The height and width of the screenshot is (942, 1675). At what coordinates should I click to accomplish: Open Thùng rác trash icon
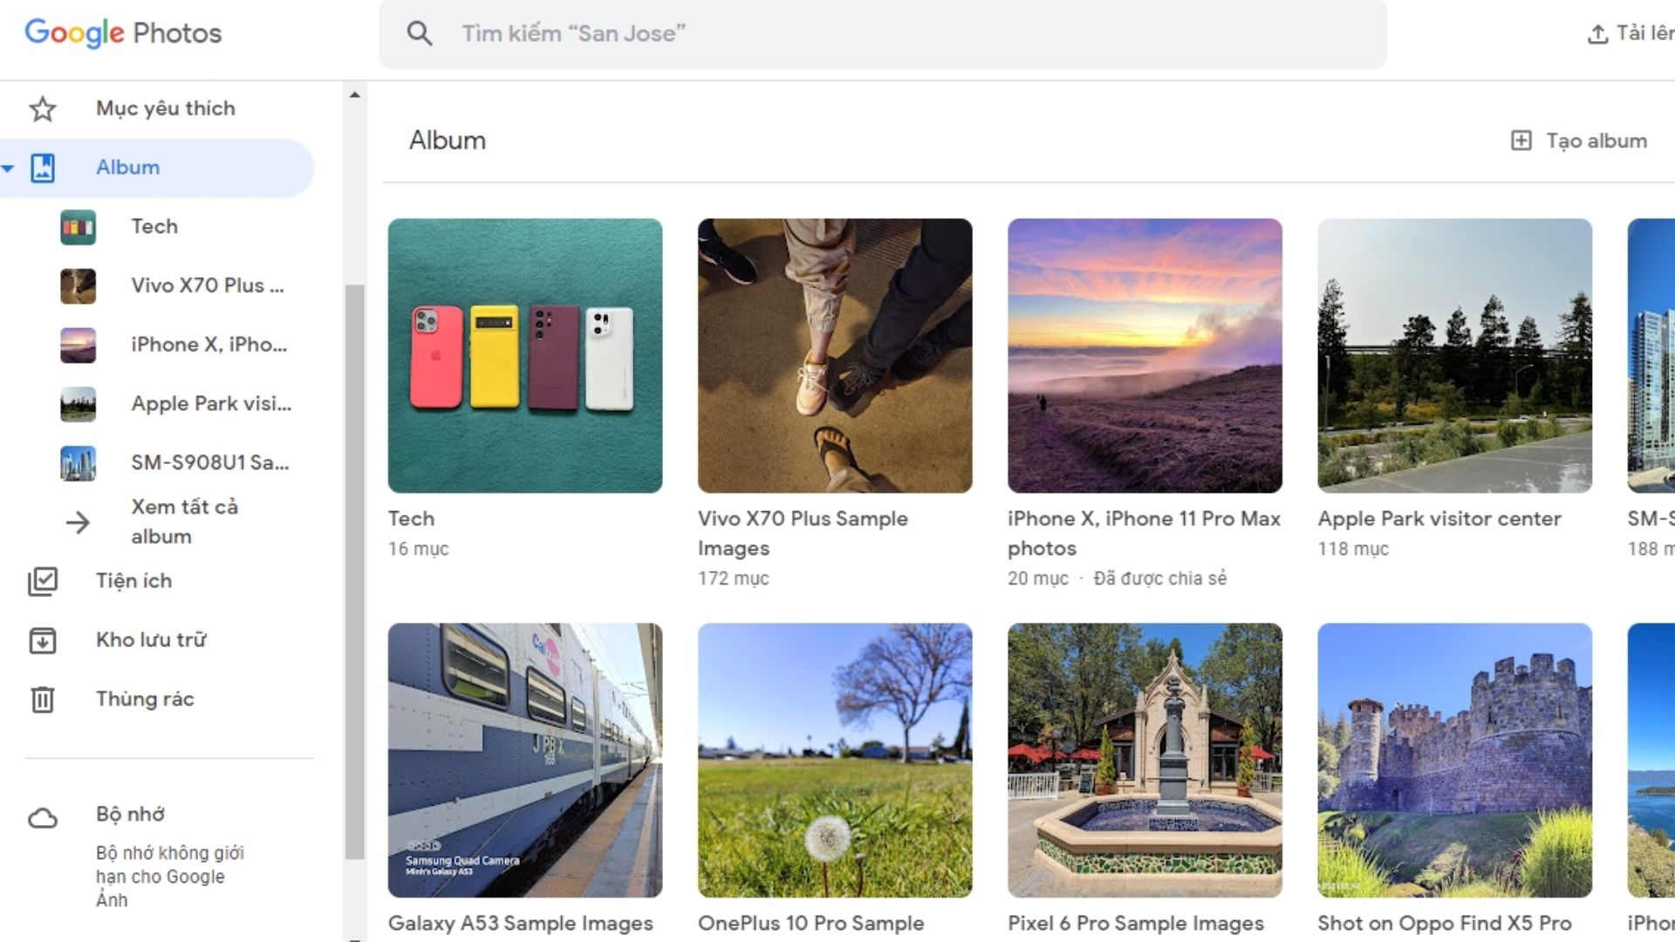(41, 699)
